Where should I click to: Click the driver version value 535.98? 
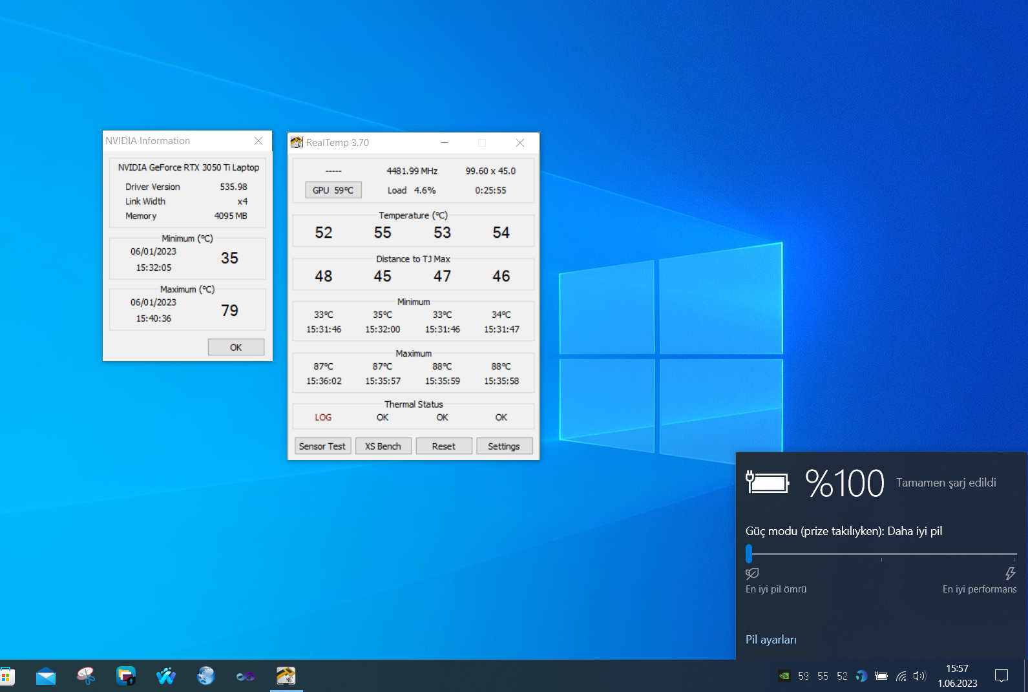click(x=233, y=187)
